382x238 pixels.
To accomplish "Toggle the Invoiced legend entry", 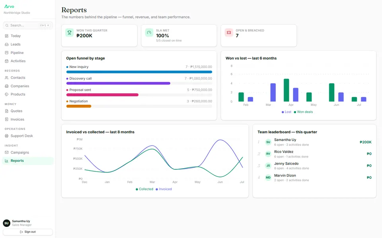I will (x=164, y=189).
